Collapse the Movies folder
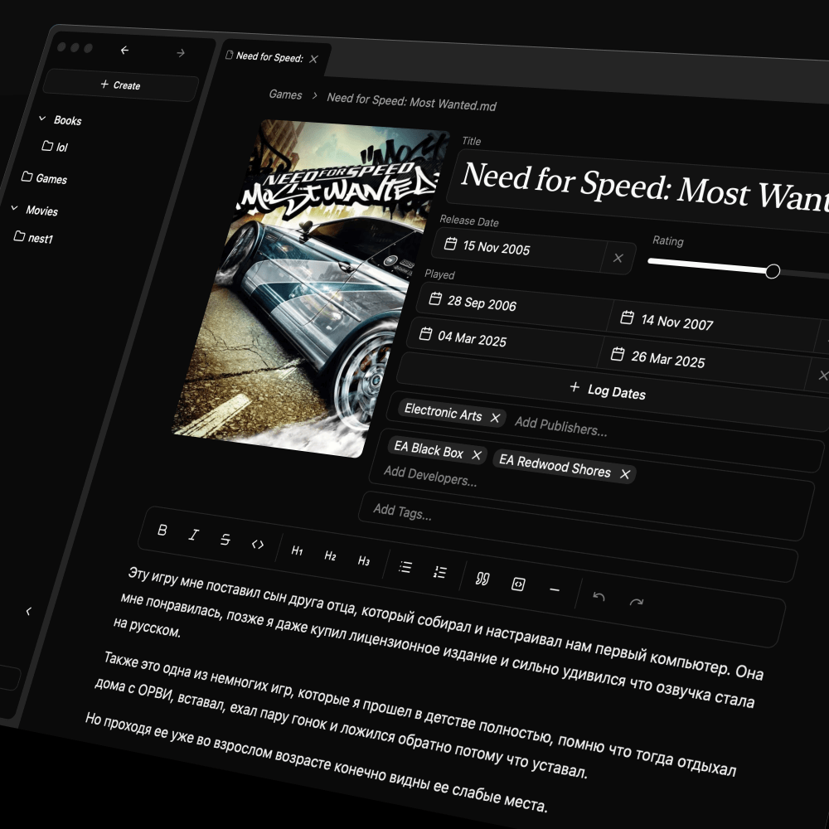The width and height of the screenshot is (829, 829). pyautogui.click(x=14, y=209)
